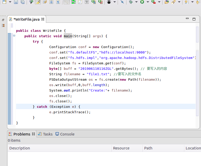The width and height of the screenshot is (201, 166).
Task: Click the Save All icon
Action: coord(23,2)
